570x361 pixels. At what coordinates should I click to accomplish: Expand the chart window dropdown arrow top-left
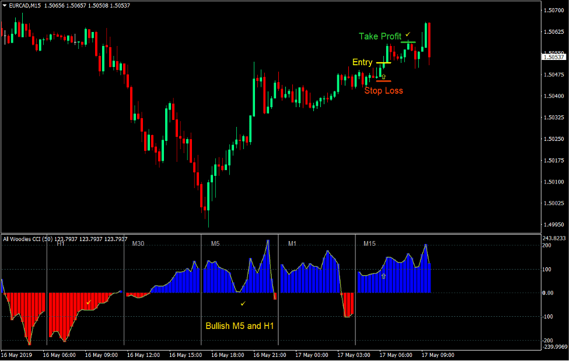tap(5, 5)
